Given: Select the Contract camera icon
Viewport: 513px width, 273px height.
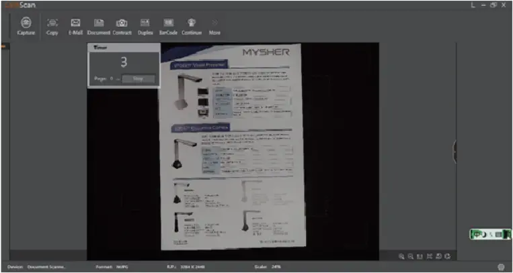Looking at the screenshot, I should pos(122,23).
